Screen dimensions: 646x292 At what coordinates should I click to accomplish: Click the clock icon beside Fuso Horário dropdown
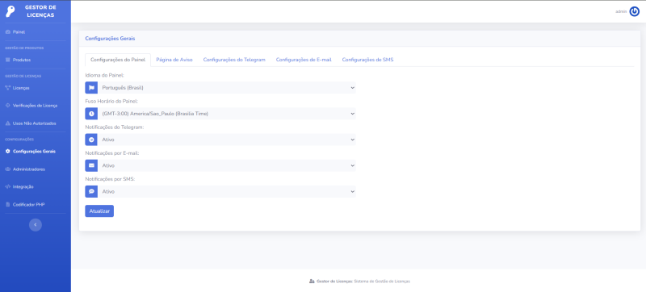click(91, 114)
